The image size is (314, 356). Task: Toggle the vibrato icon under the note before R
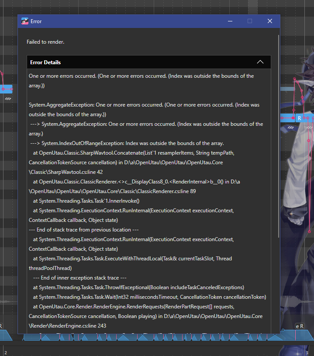pos(291,128)
